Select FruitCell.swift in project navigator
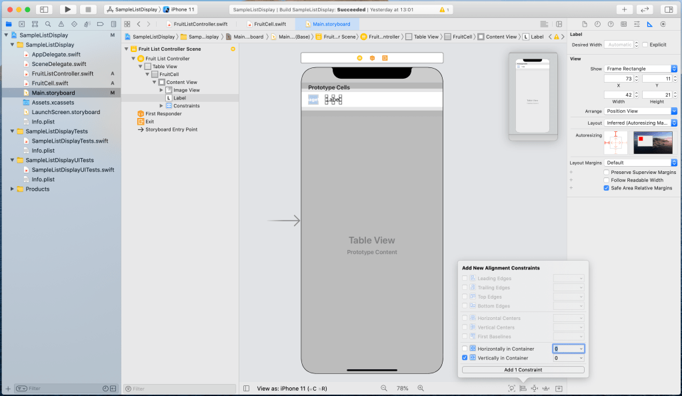This screenshot has width=682, height=396. coord(49,83)
